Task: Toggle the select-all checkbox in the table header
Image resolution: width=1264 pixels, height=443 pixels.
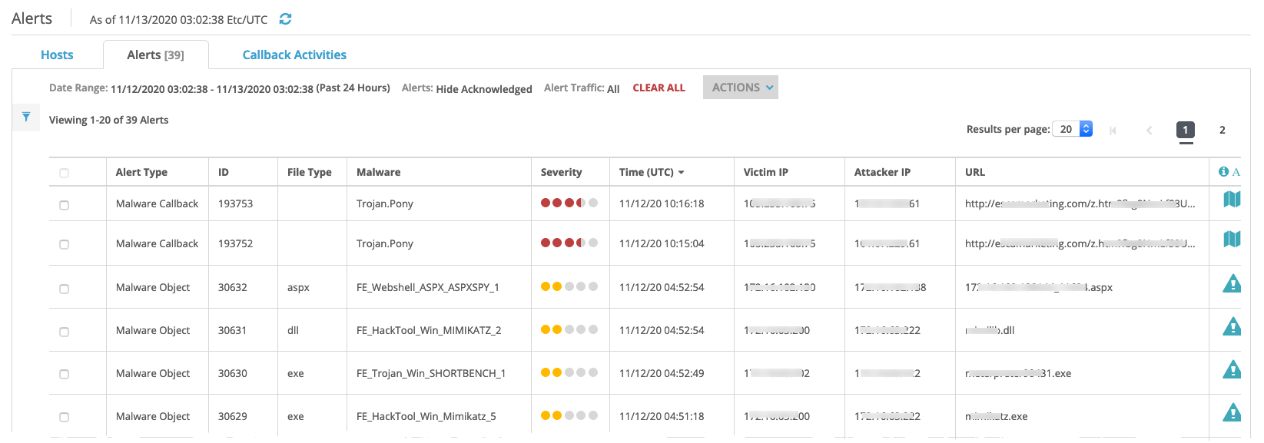Action: [64, 173]
